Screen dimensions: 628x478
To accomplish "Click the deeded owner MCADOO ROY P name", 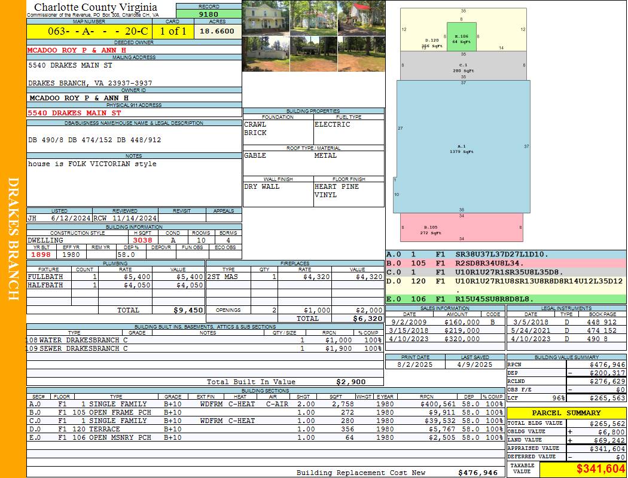I will [77, 50].
